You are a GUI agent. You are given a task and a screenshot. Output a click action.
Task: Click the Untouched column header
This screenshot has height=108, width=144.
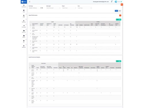[66, 25]
